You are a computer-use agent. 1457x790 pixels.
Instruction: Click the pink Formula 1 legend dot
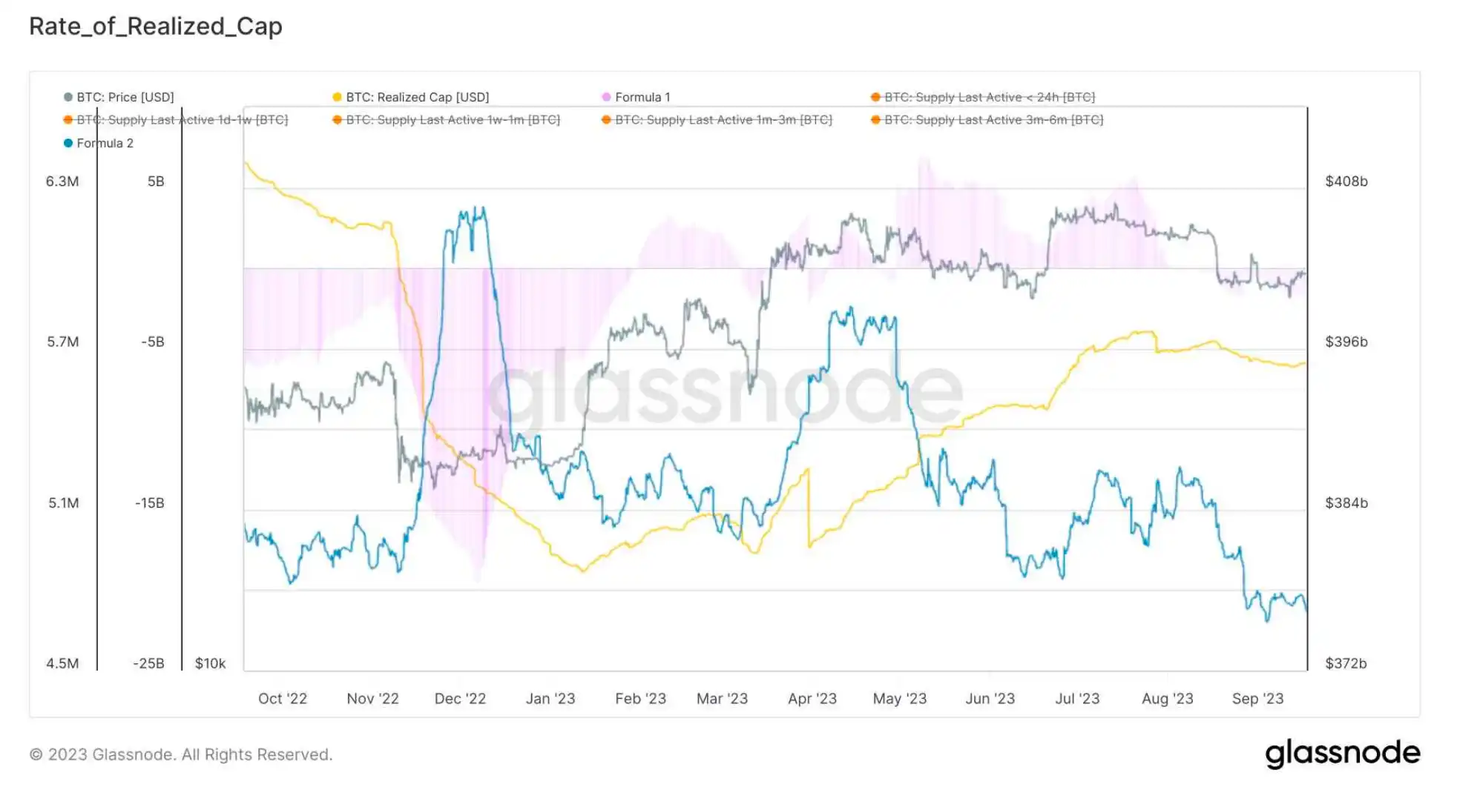click(606, 97)
